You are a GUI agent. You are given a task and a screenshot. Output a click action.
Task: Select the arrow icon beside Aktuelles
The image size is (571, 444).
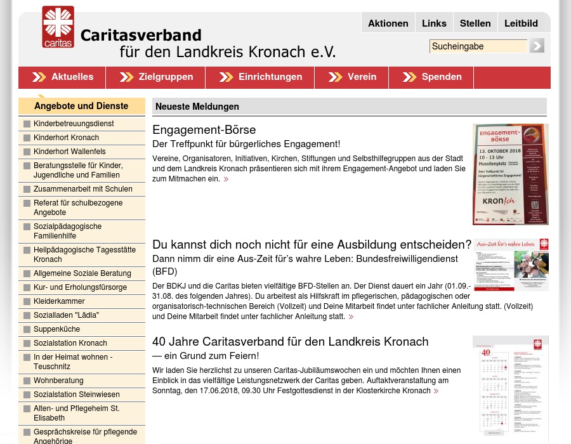39,77
